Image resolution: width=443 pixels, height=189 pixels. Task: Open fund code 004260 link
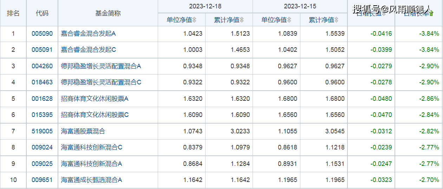pyautogui.click(x=42, y=66)
